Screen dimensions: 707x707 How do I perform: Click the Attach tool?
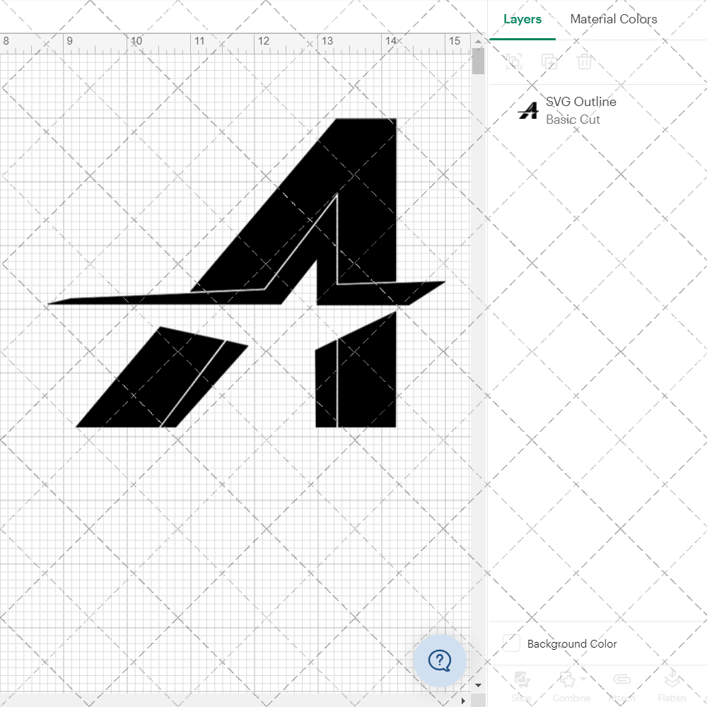(x=621, y=686)
